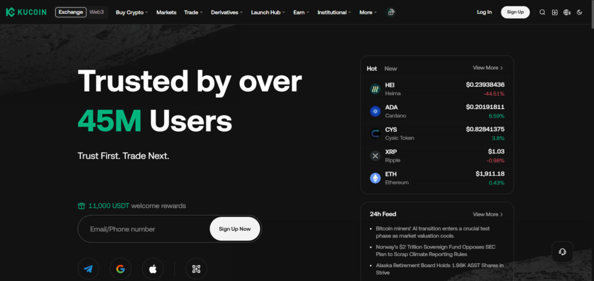Sign up with Google icon
594x281 pixels.
[x=121, y=269]
